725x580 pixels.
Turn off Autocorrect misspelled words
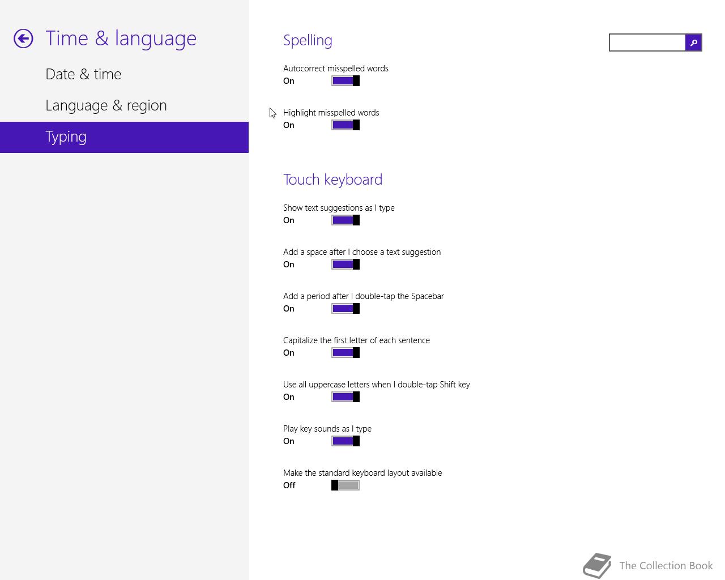point(346,81)
